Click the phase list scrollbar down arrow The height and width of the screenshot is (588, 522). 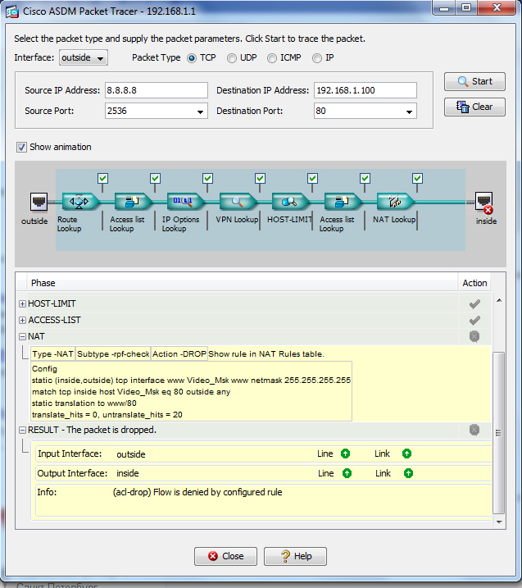tap(499, 522)
